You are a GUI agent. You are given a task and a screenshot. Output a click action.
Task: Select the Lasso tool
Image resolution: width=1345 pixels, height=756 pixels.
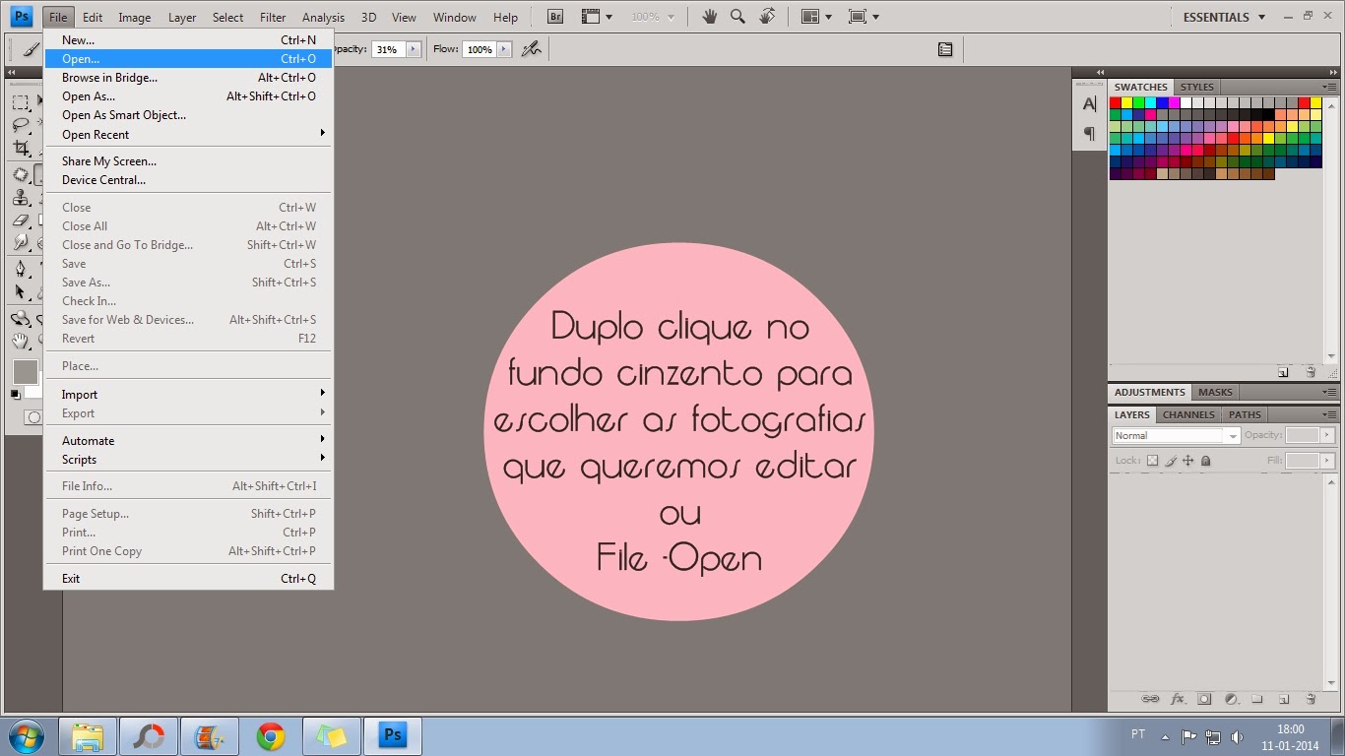(20, 125)
